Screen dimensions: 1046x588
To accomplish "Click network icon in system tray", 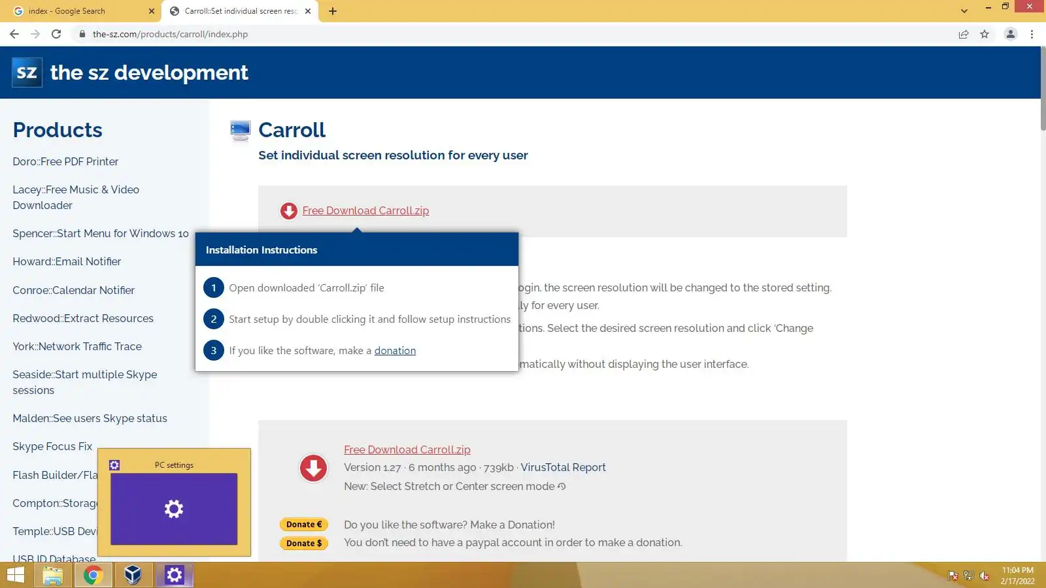I will (x=969, y=576).
